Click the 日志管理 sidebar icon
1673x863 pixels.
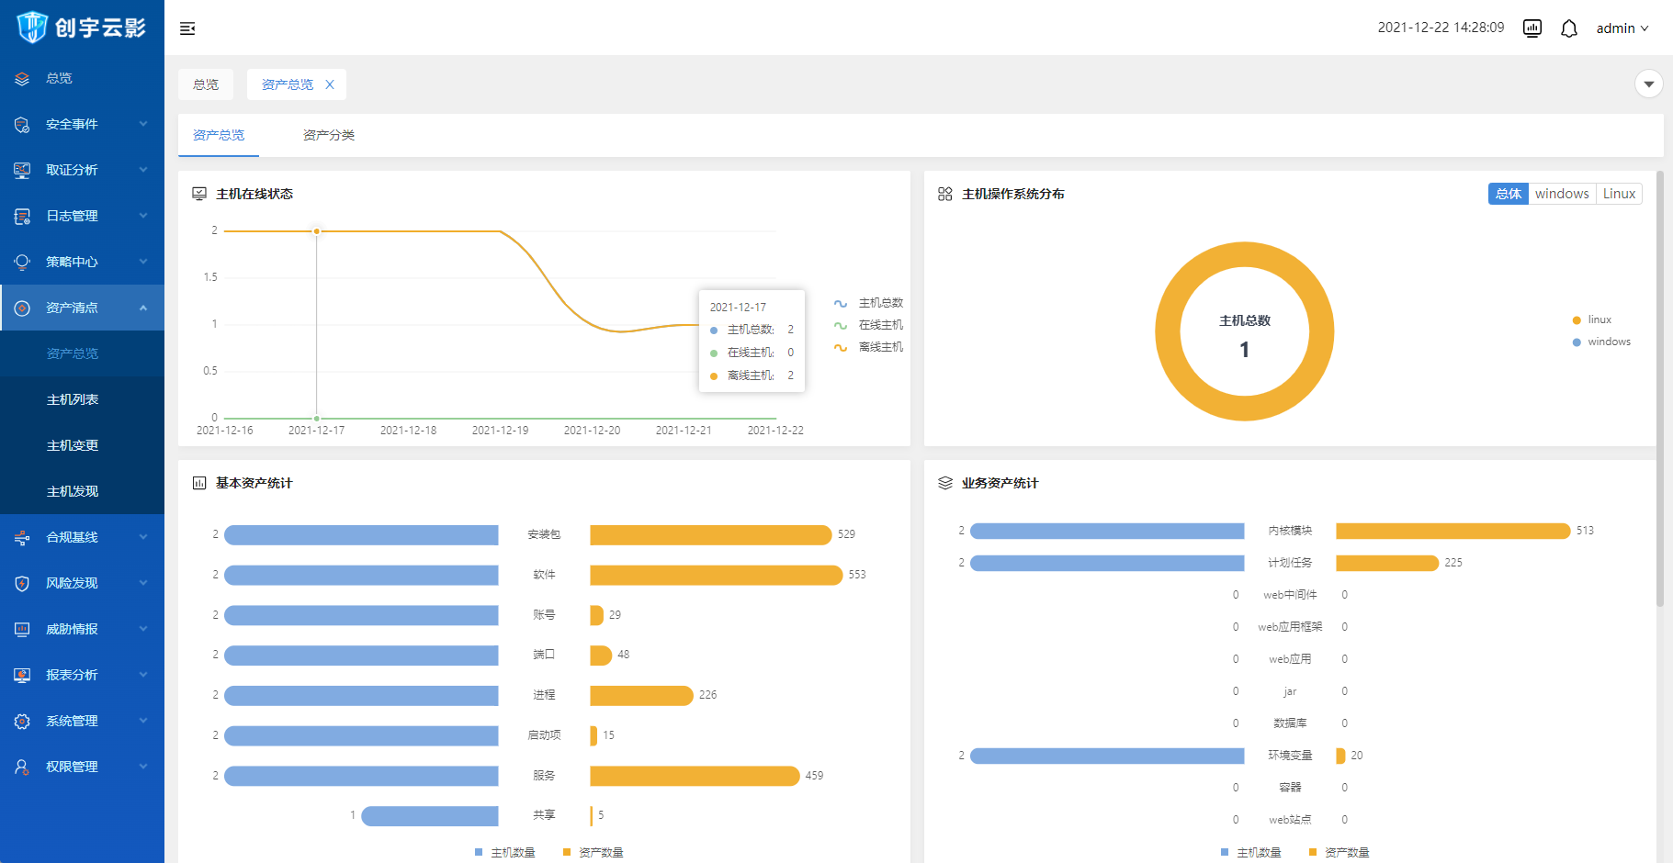tap(22, 217)
